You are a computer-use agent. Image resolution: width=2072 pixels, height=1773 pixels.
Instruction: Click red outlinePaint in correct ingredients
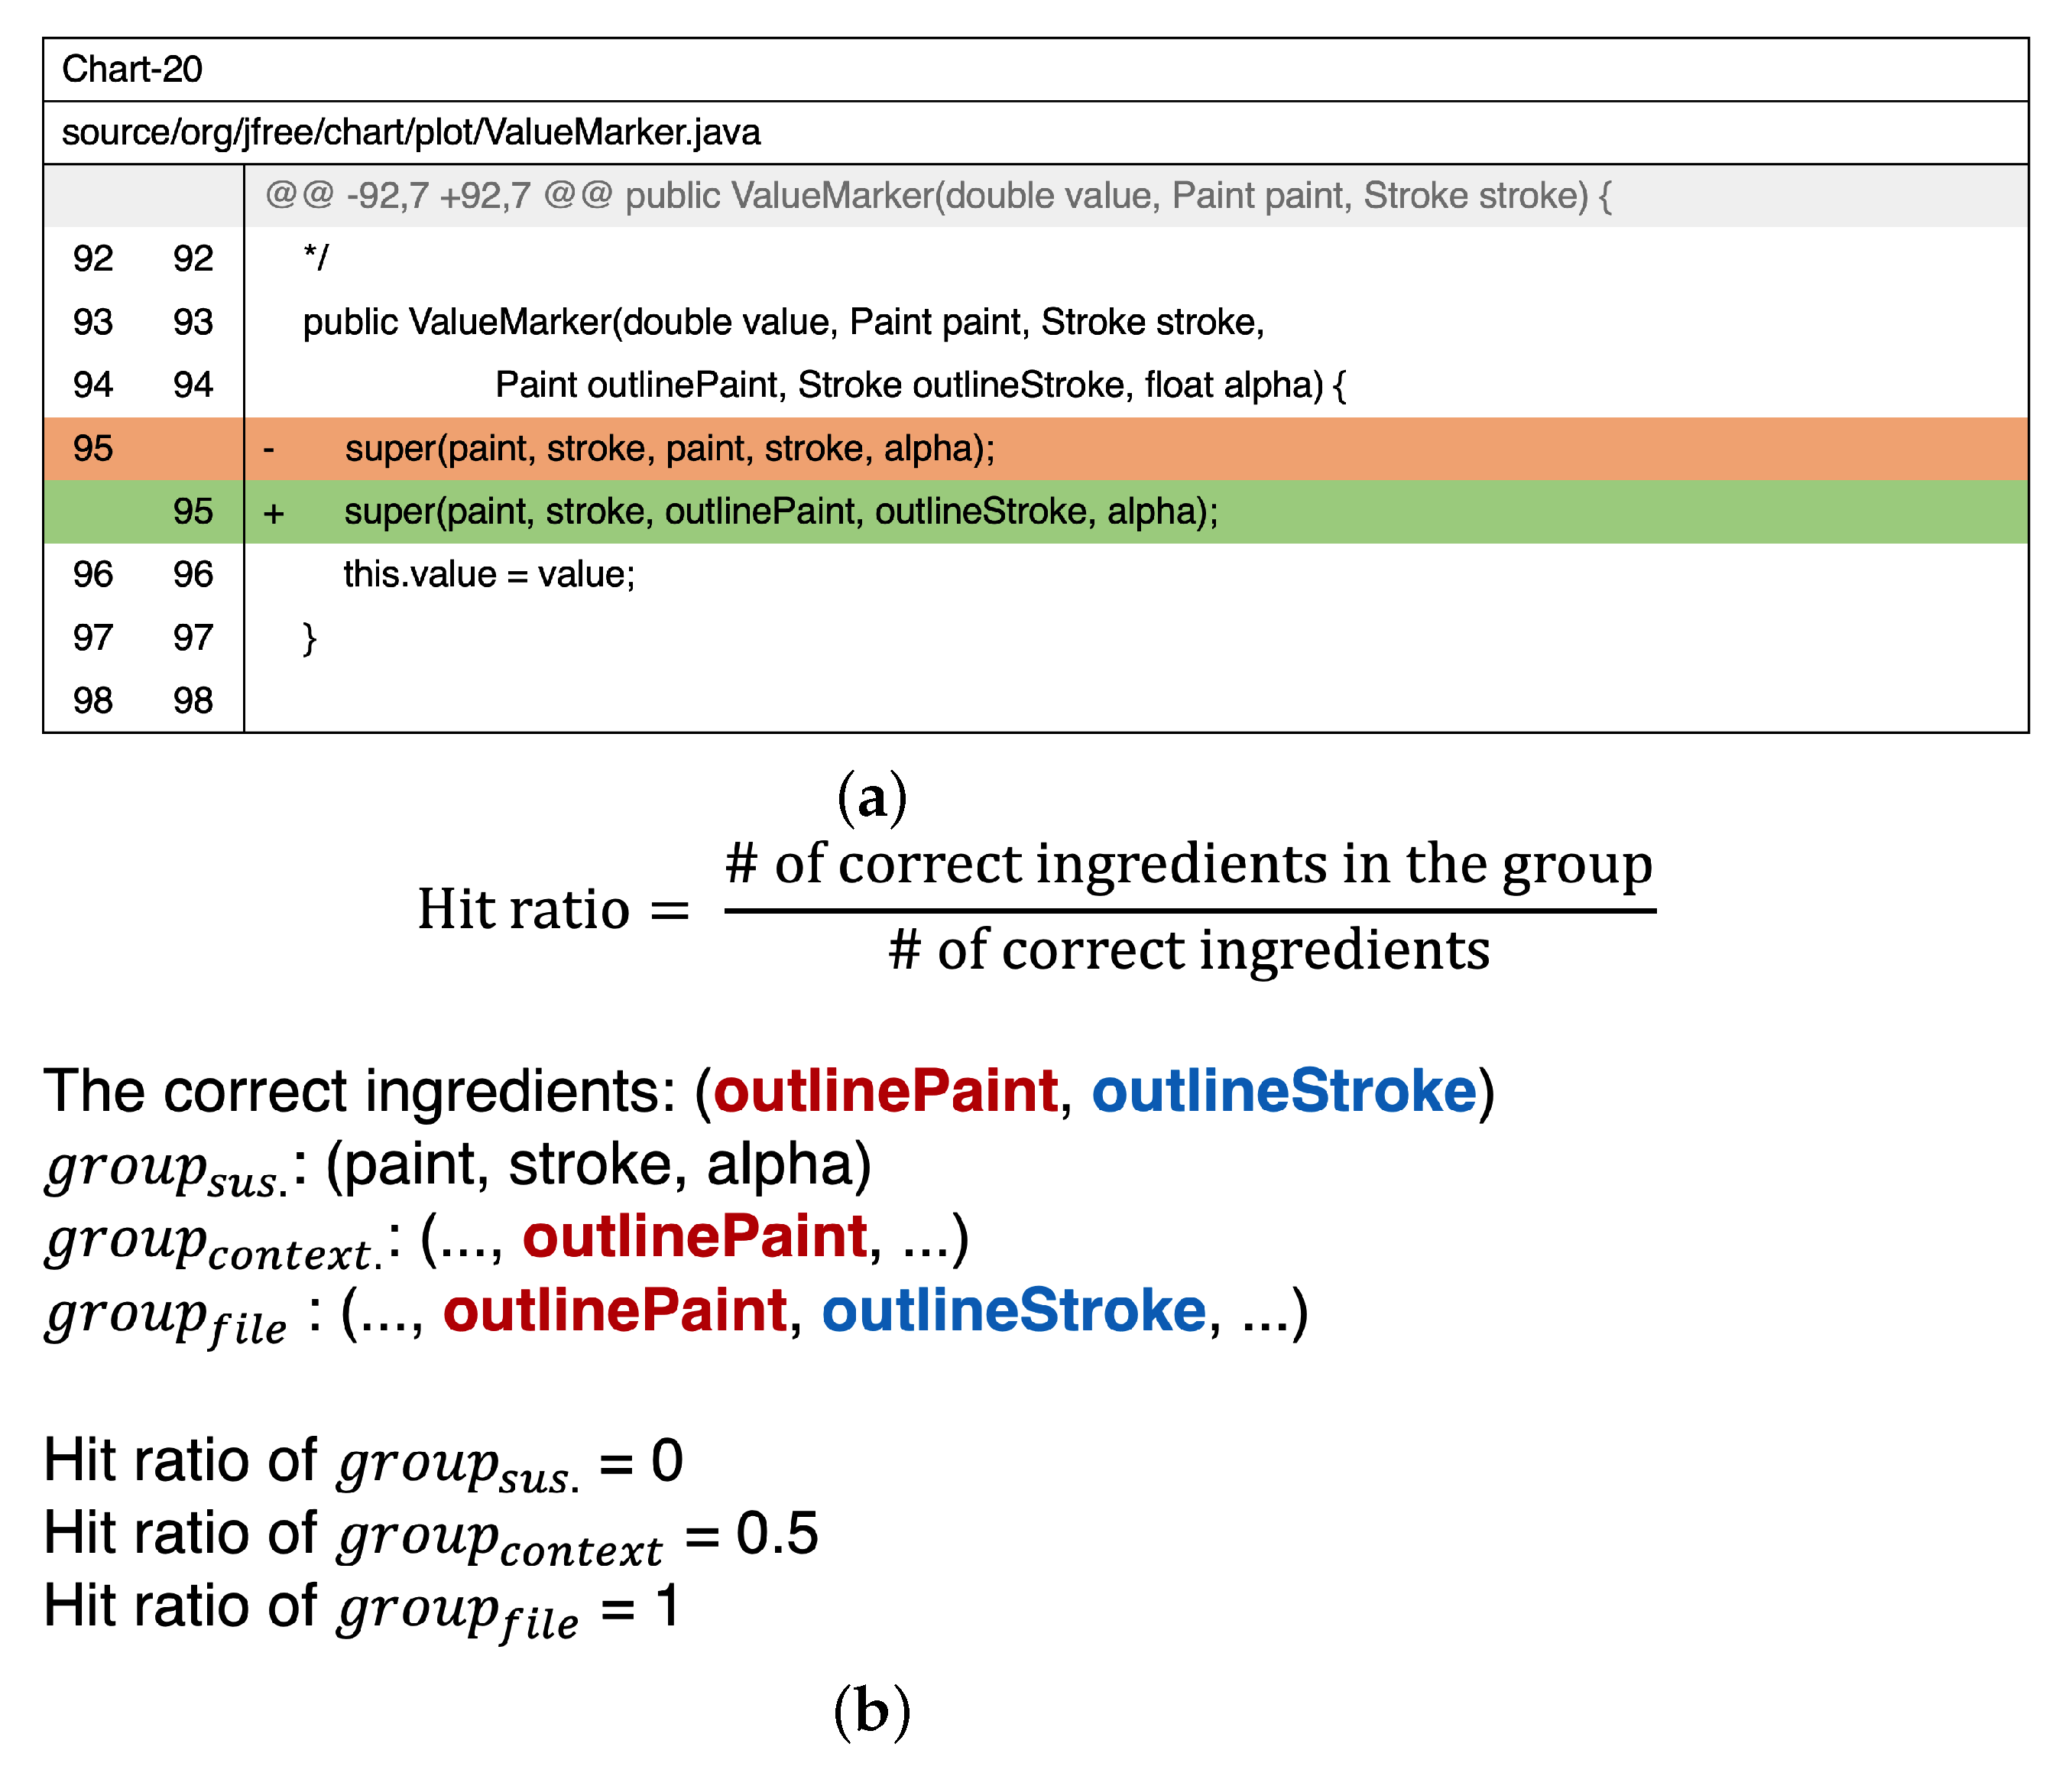point(885,1090)
